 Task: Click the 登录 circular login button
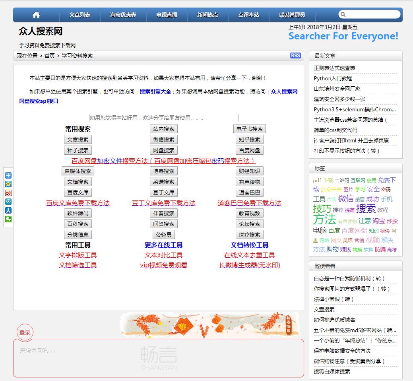pyautogui.click(x=25, y=332)
